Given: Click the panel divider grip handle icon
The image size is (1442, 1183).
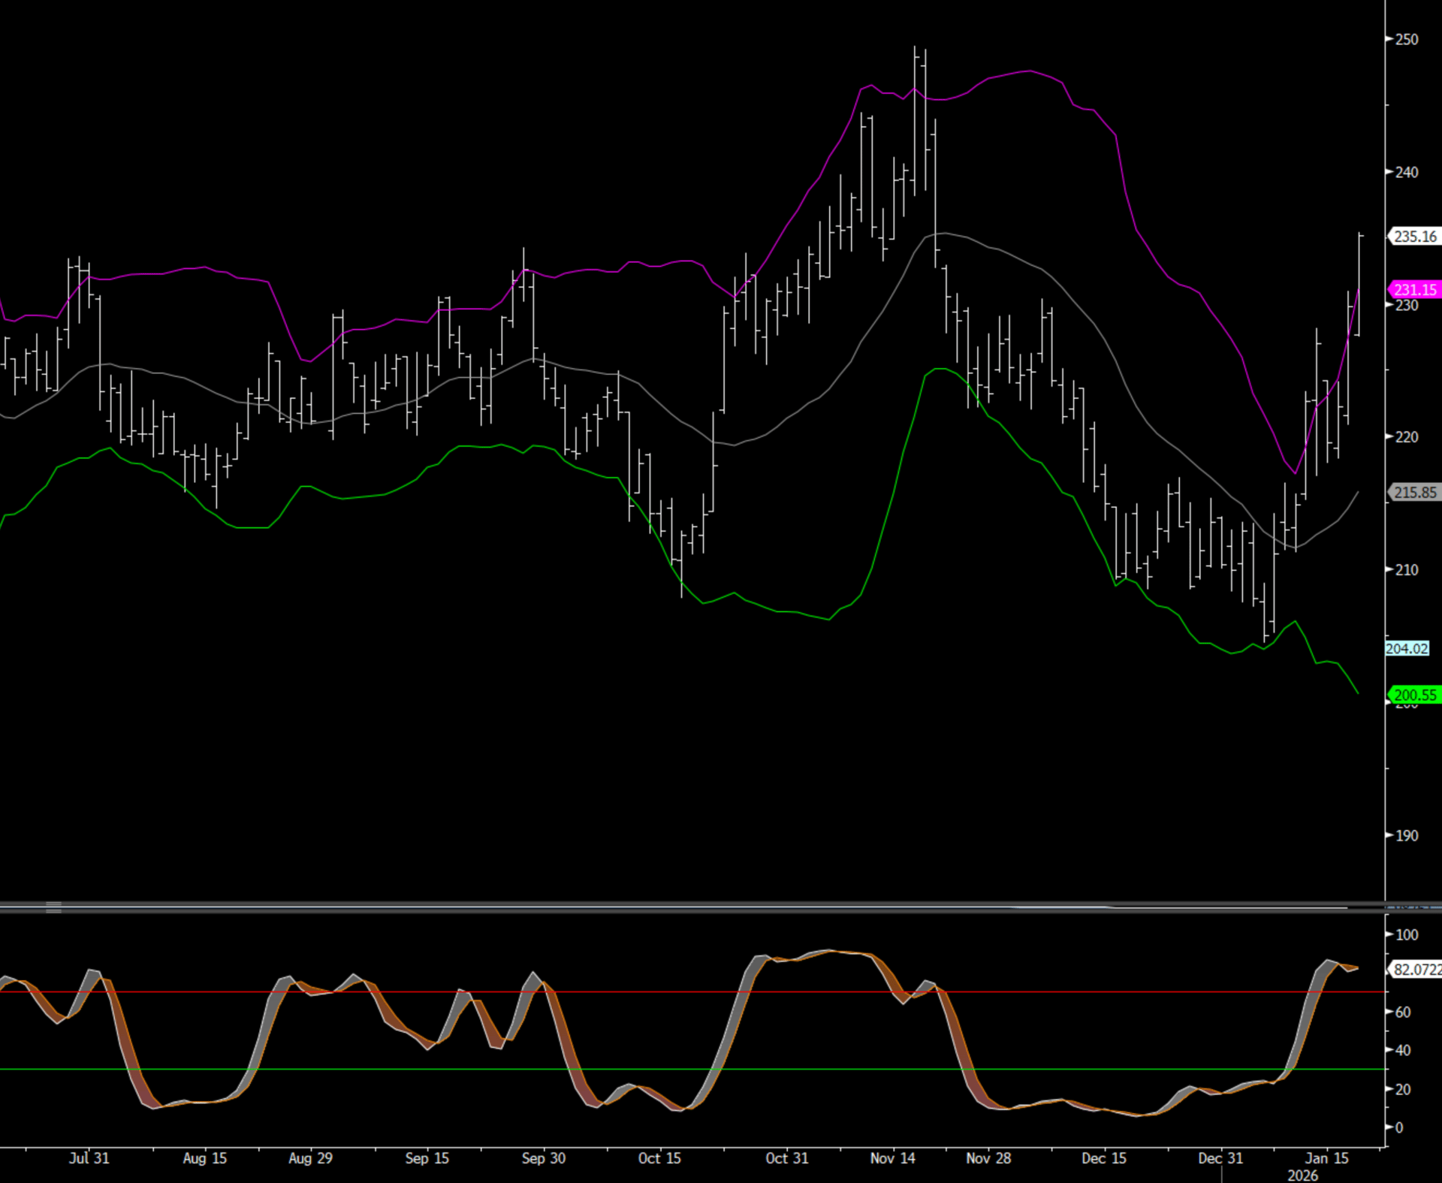Looking at the screenshot, I should coord(53,907).
